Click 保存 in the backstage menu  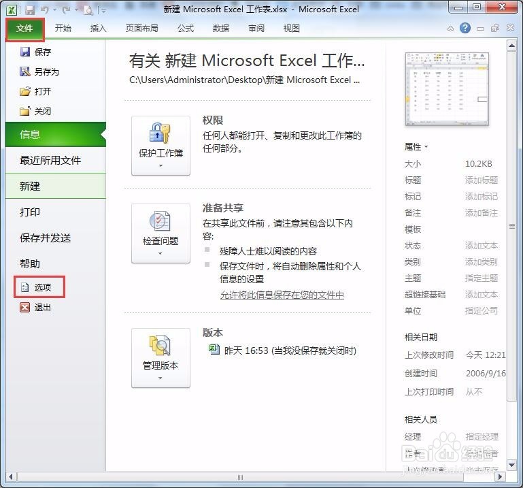[x=35, y=52]
